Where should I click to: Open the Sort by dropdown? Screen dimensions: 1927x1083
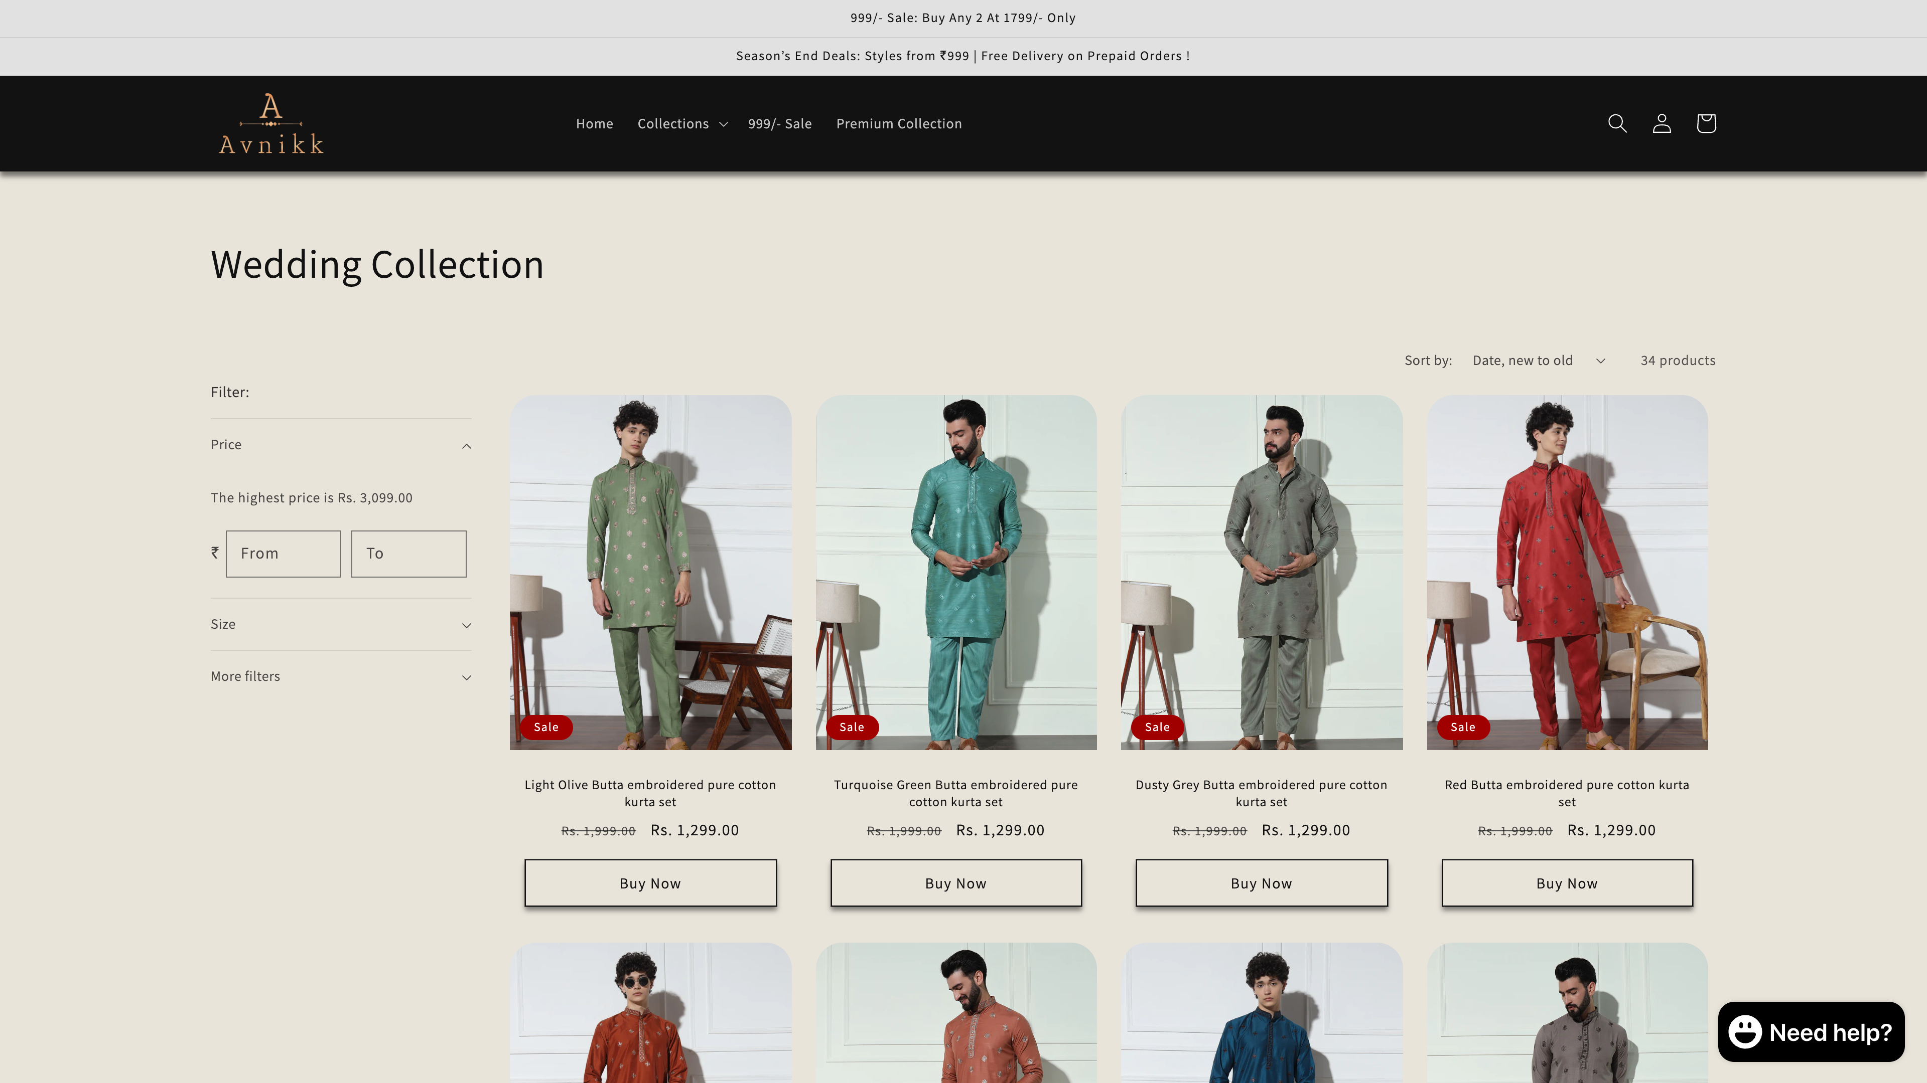1538,360
